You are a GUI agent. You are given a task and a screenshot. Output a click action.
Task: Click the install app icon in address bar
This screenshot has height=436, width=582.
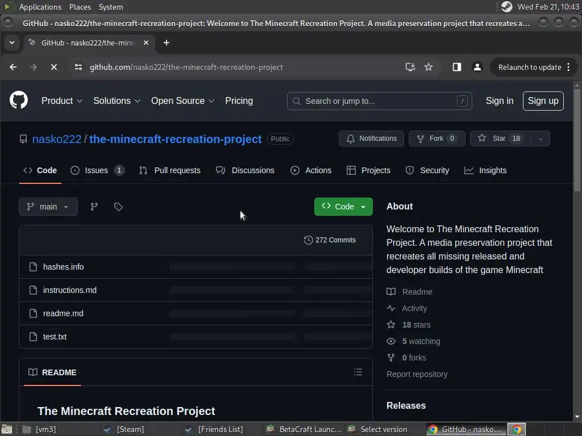click(410, 67)
